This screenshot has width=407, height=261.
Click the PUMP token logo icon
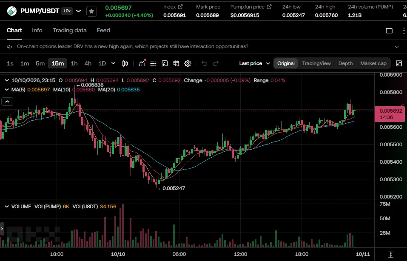11,11
